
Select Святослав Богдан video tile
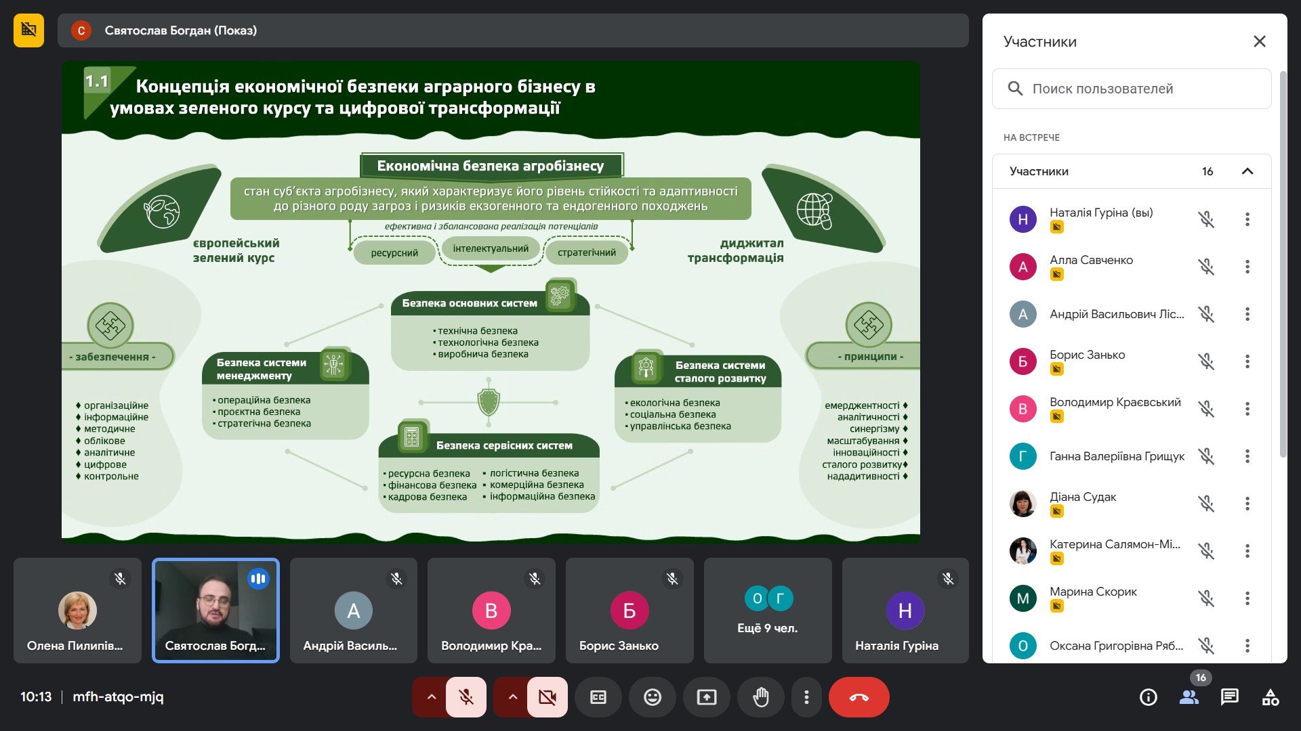tap(215, 611)
